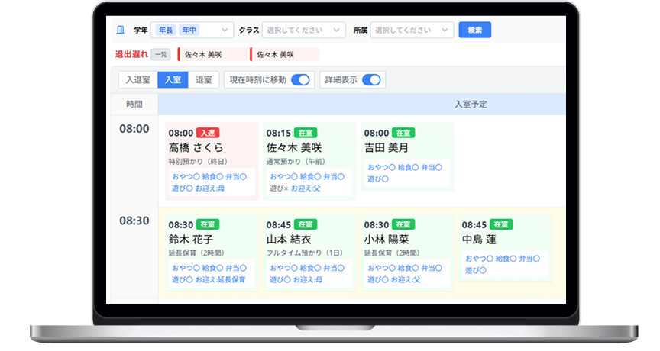Open the クラス selection dropdown

pyautogui.click(x=303, y=30)
